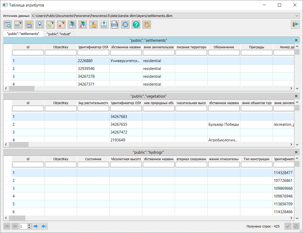Close the "public"."vegetation" table panel
Screen dimensions: 303x233
click(x=296, y=96)
